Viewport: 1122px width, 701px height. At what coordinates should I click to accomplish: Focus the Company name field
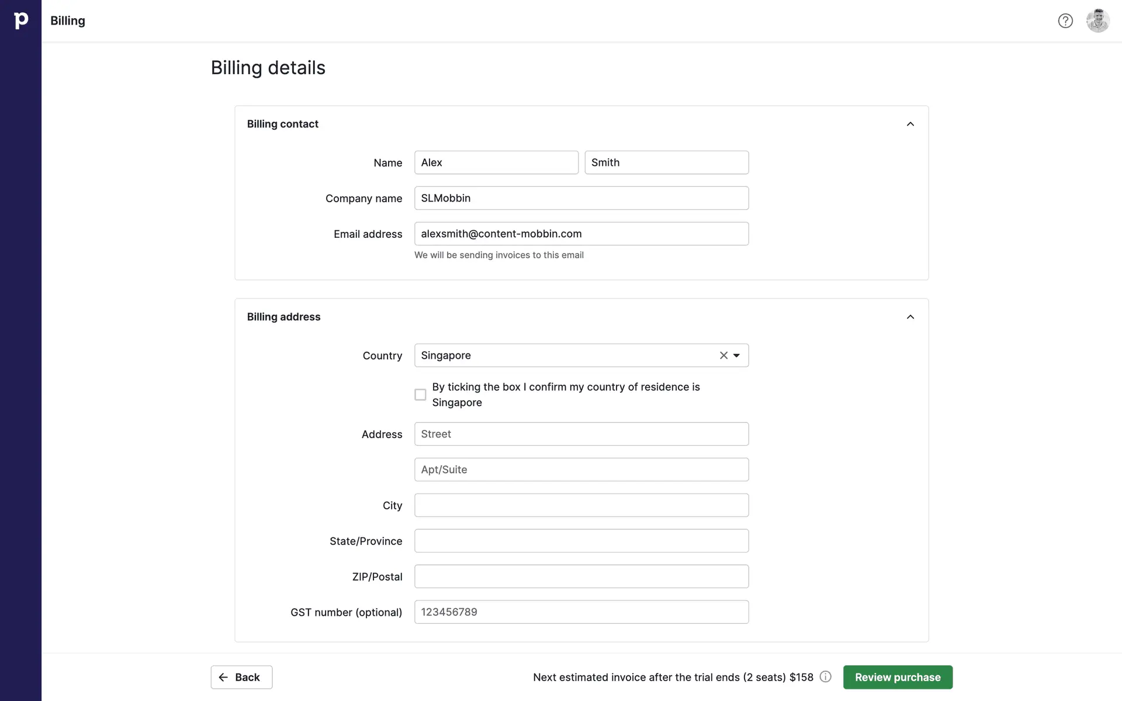(x=581, y=198)
